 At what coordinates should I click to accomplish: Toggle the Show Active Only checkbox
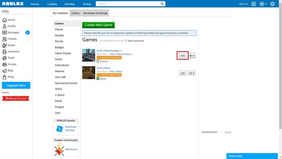(126, 41)
